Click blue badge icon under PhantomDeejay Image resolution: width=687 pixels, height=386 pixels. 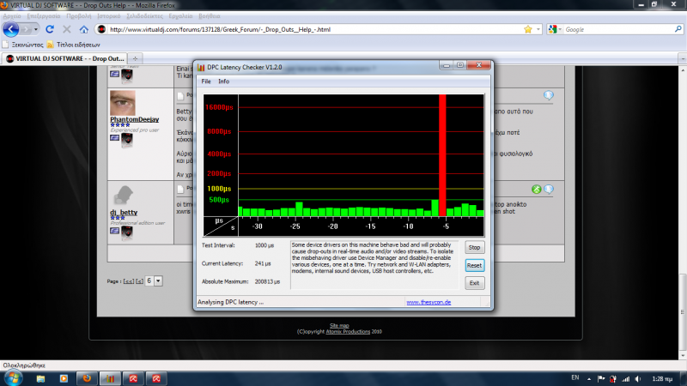115,137
